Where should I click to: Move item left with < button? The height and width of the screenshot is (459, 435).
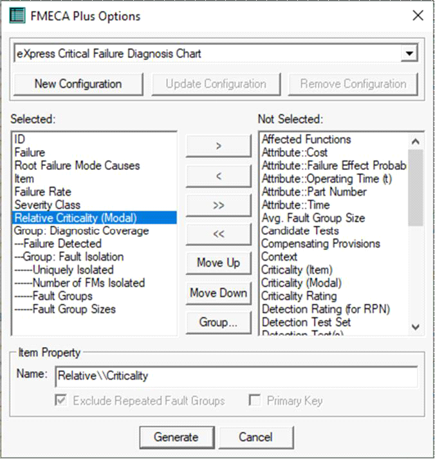[x=219, y=176]
